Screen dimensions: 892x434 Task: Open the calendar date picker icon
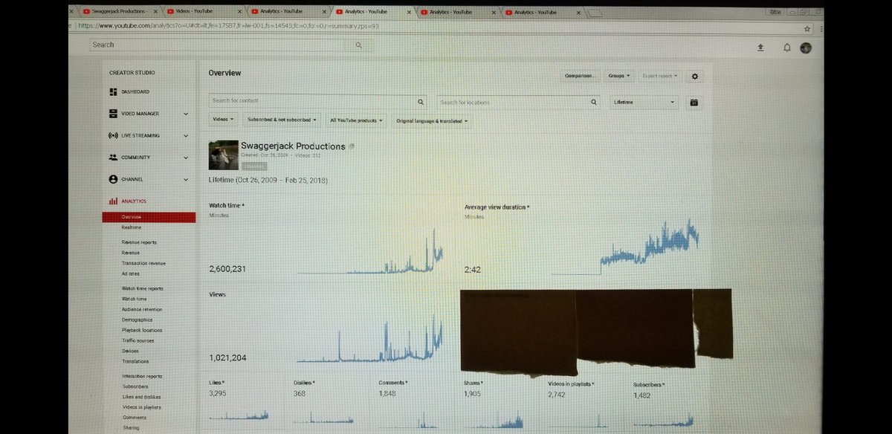point(694,103)
